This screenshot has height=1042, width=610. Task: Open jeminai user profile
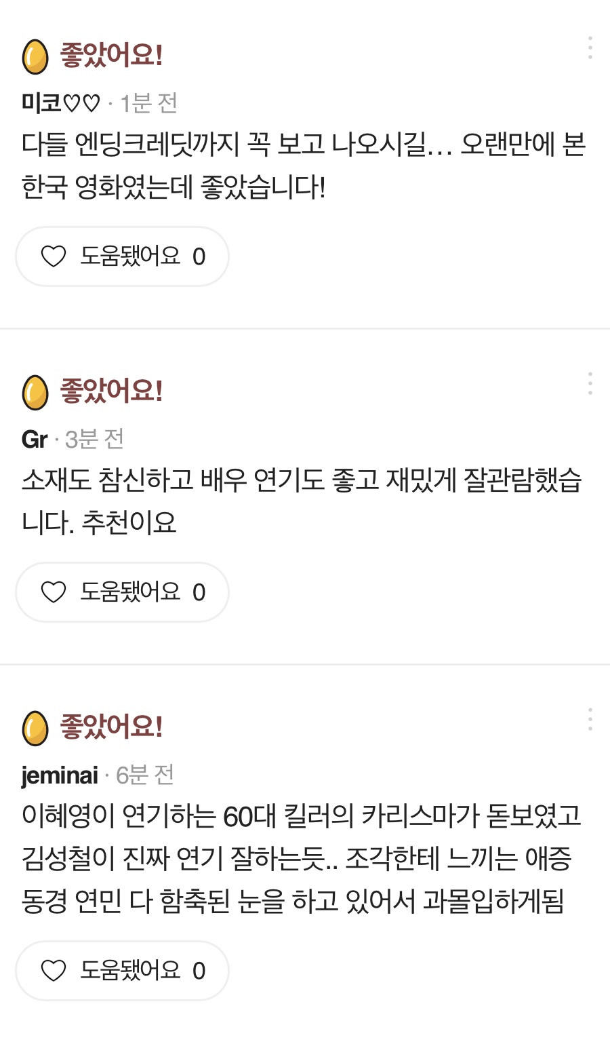tap(60, 775)
